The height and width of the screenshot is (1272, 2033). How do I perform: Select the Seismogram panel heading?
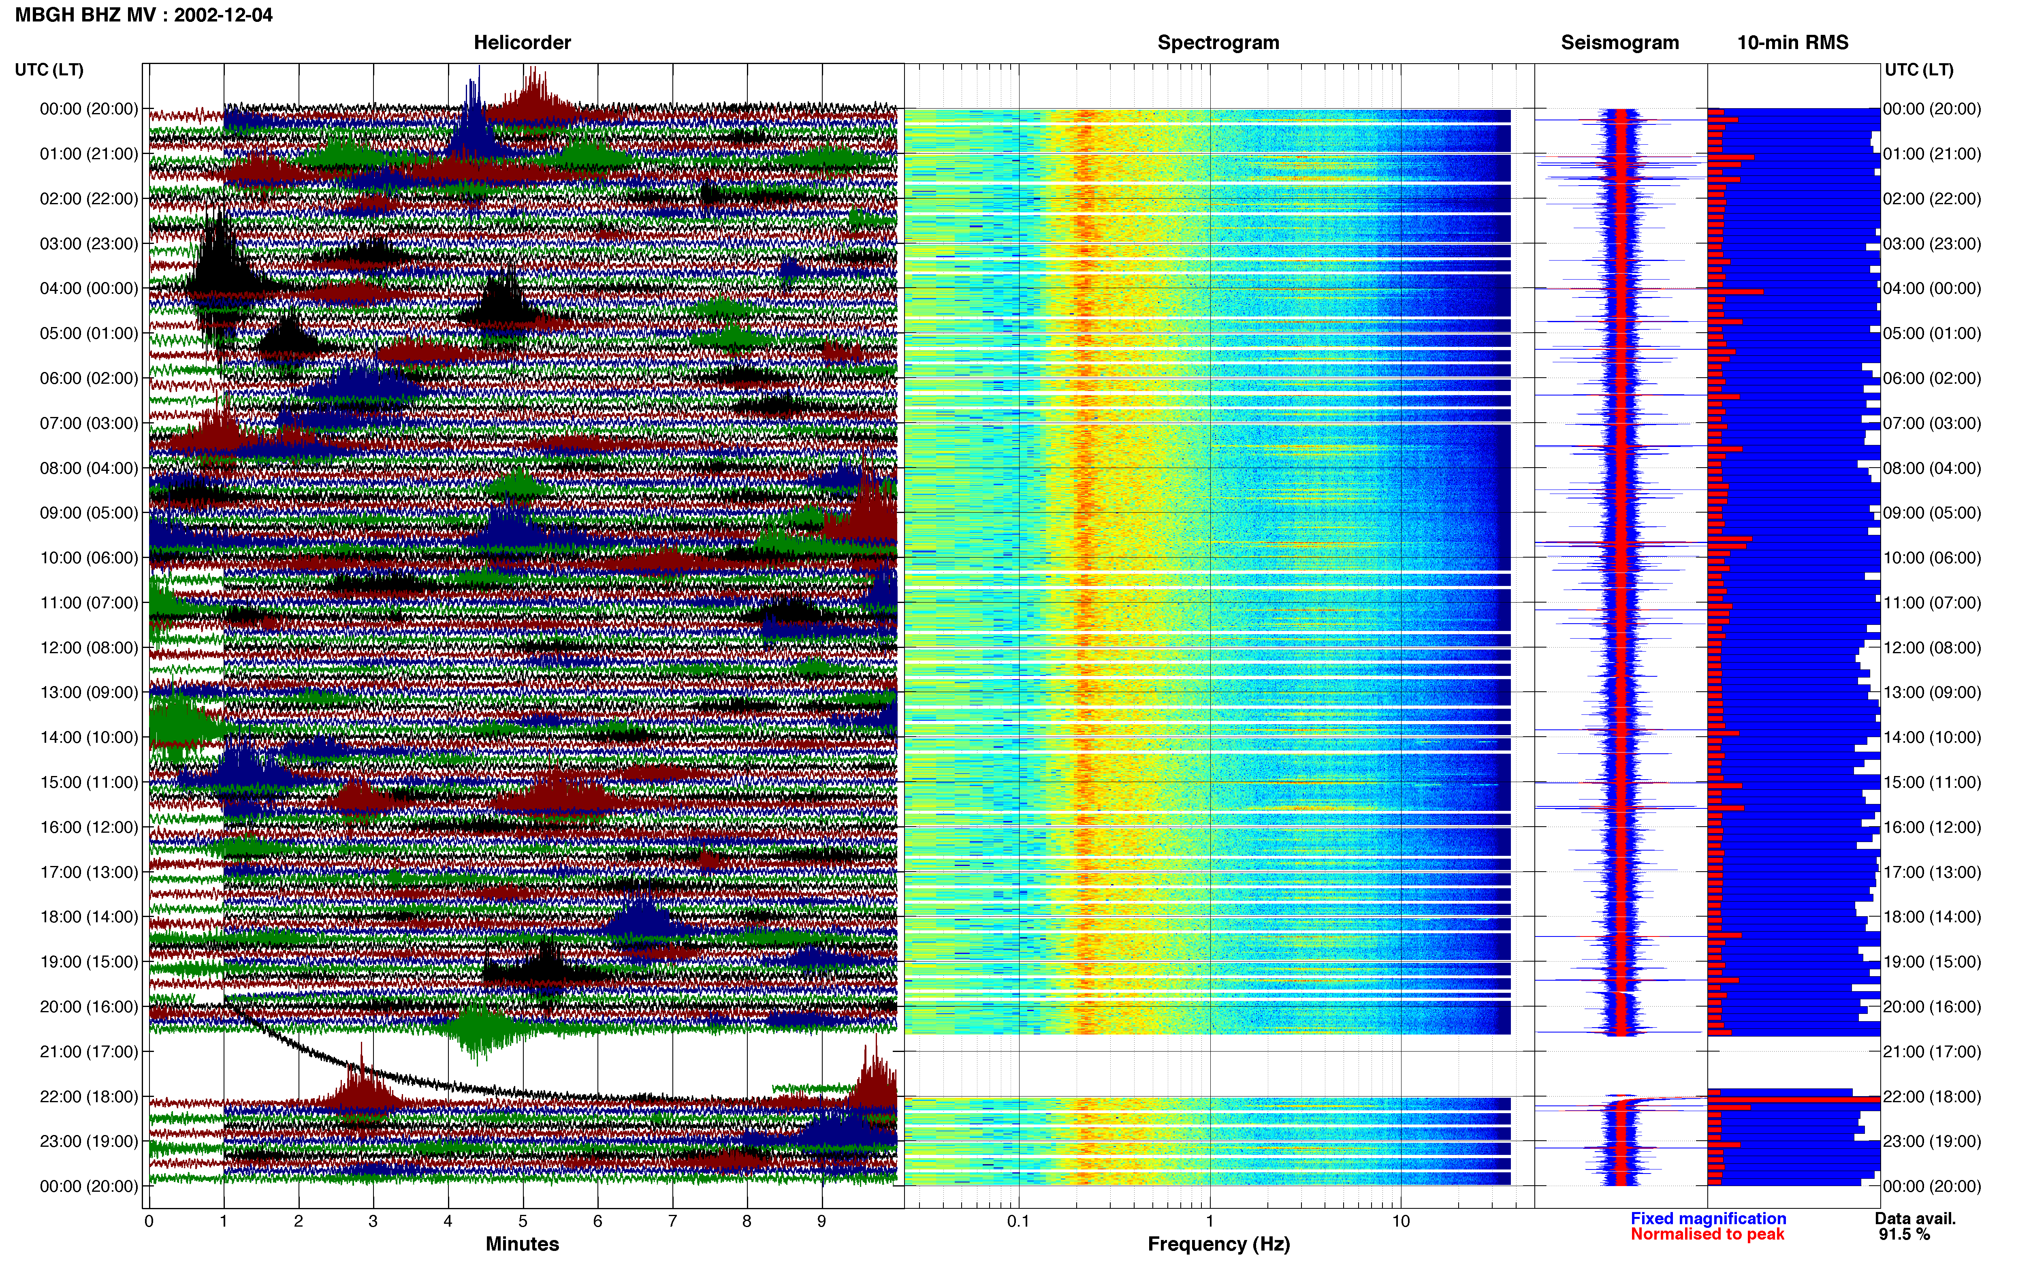coord(1619,43)
